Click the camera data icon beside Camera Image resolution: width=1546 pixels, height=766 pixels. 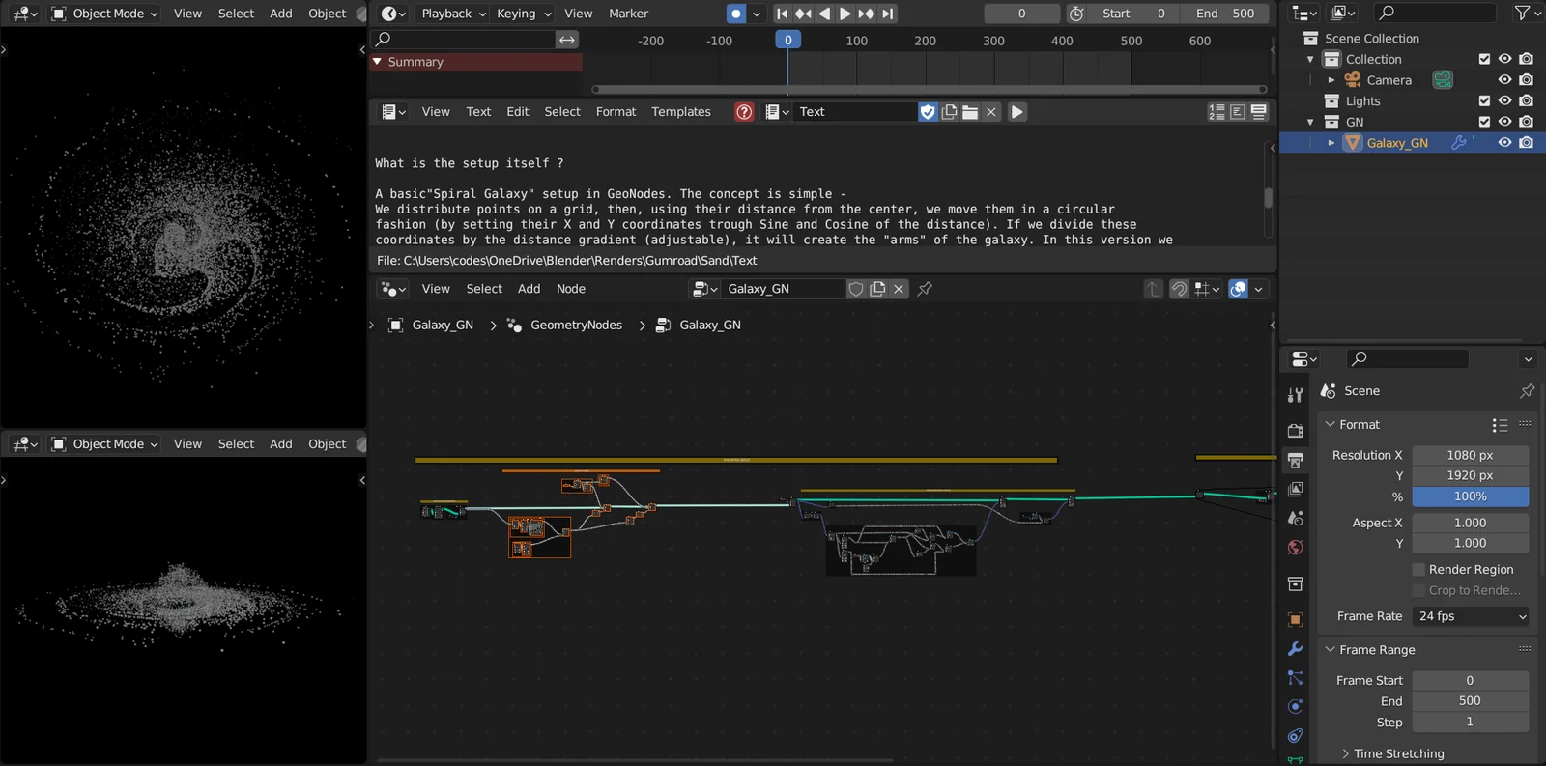[x=1443, y=80]
